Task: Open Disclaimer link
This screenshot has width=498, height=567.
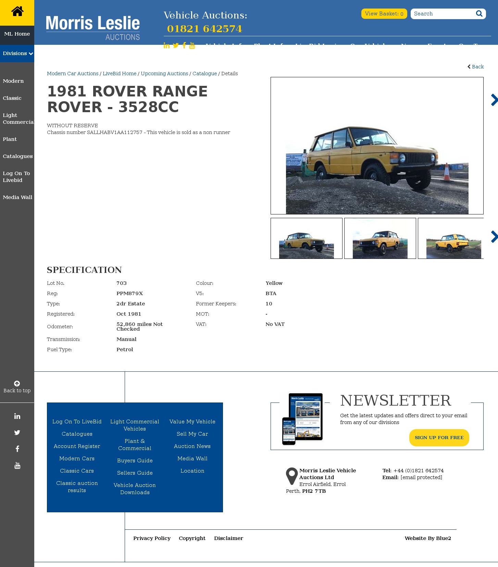Action: click(228, 538)
